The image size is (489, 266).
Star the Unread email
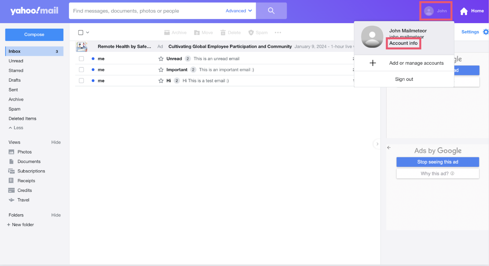click(x=161, y=59)
